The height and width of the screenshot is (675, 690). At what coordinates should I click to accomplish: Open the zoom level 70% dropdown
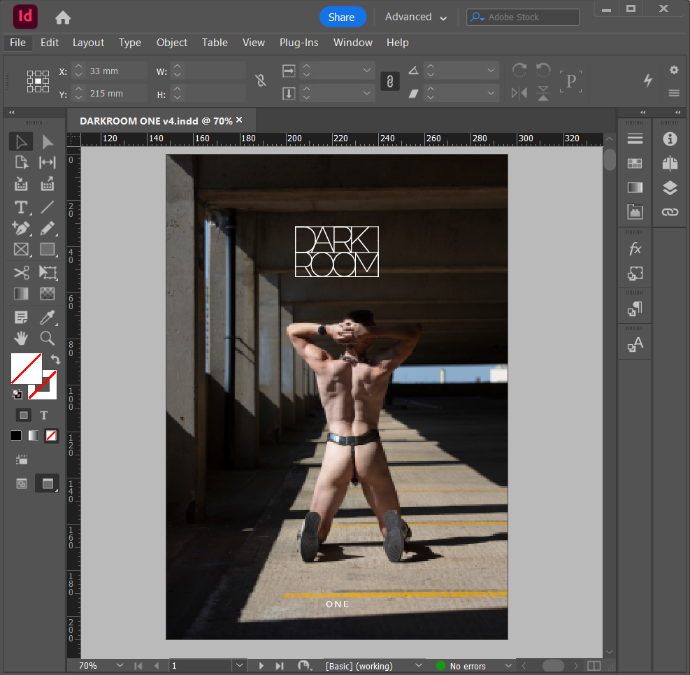pos(120,665)
